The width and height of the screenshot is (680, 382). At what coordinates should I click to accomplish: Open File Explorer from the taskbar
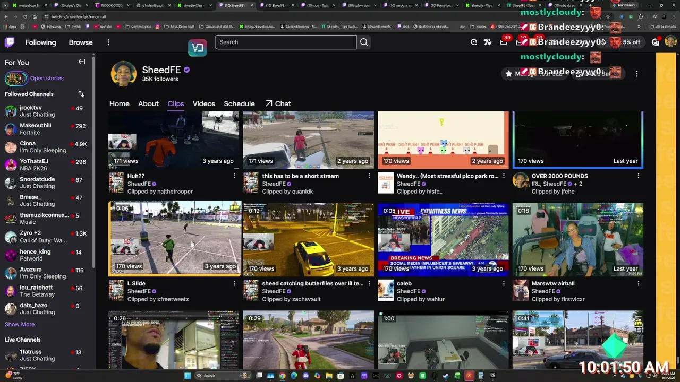click(329, 376)
